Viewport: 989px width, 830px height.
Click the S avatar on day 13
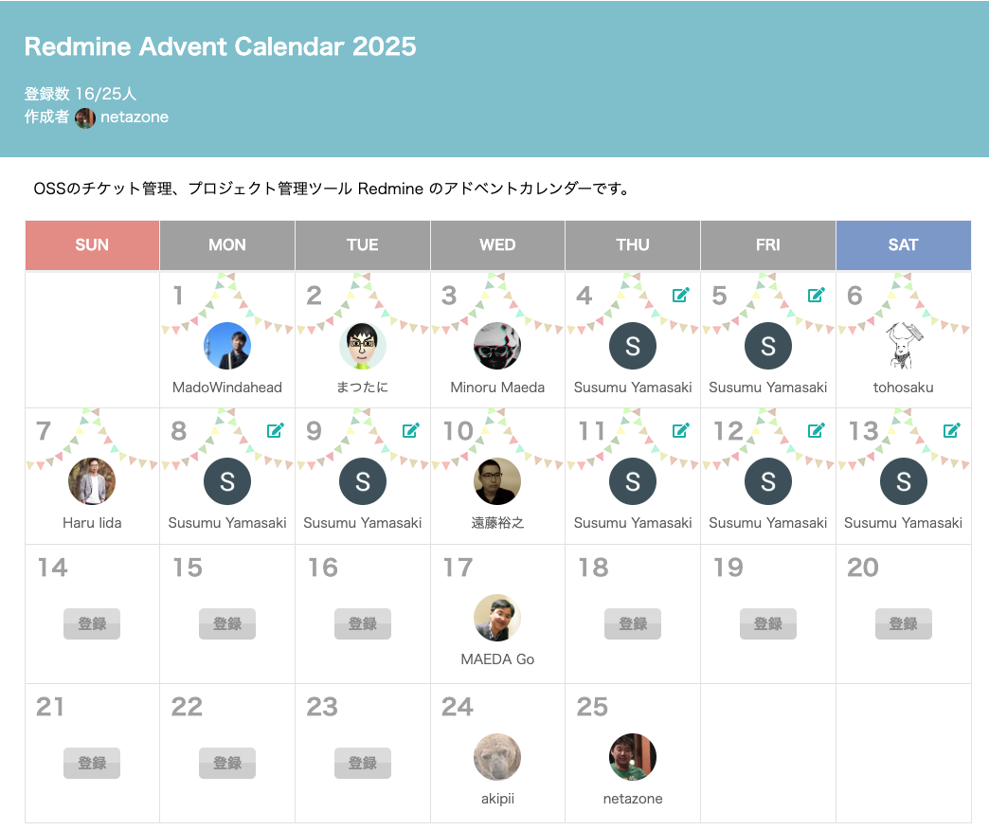pyautogui.click(x=903, y=481)
